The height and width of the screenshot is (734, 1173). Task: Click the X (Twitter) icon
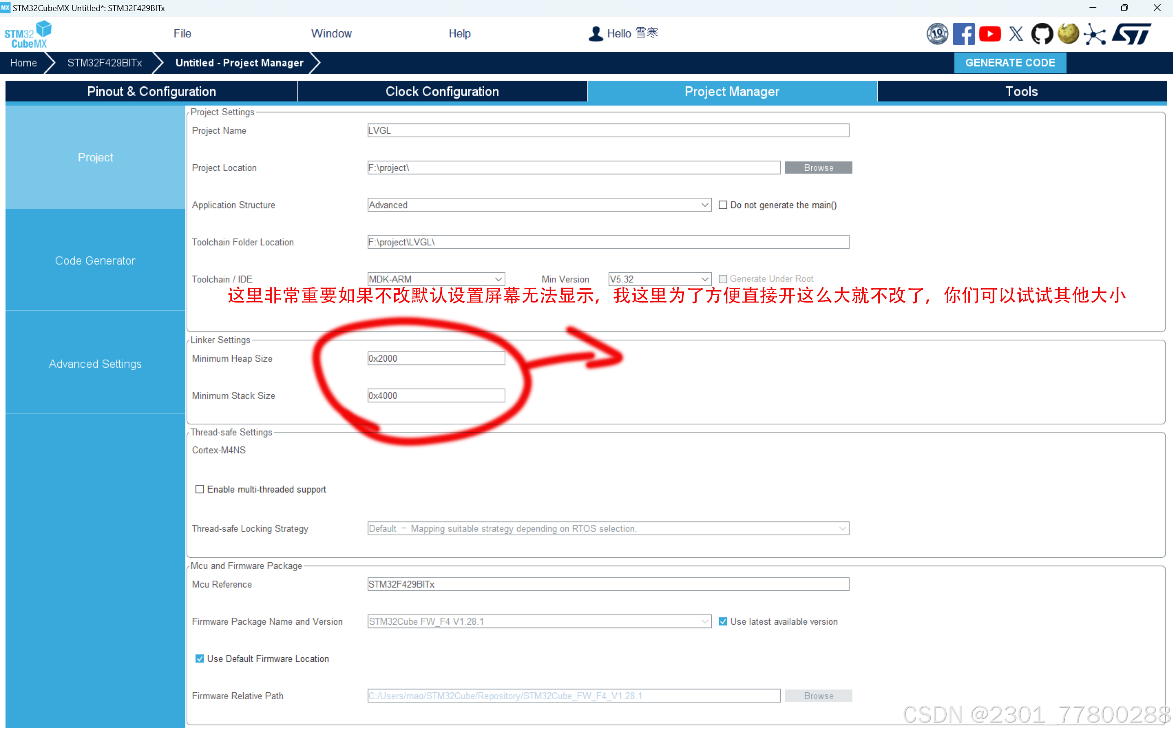1016,34
